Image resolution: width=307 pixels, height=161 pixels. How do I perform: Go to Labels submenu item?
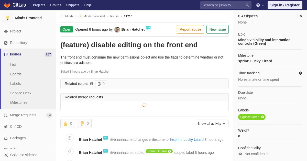15,84
